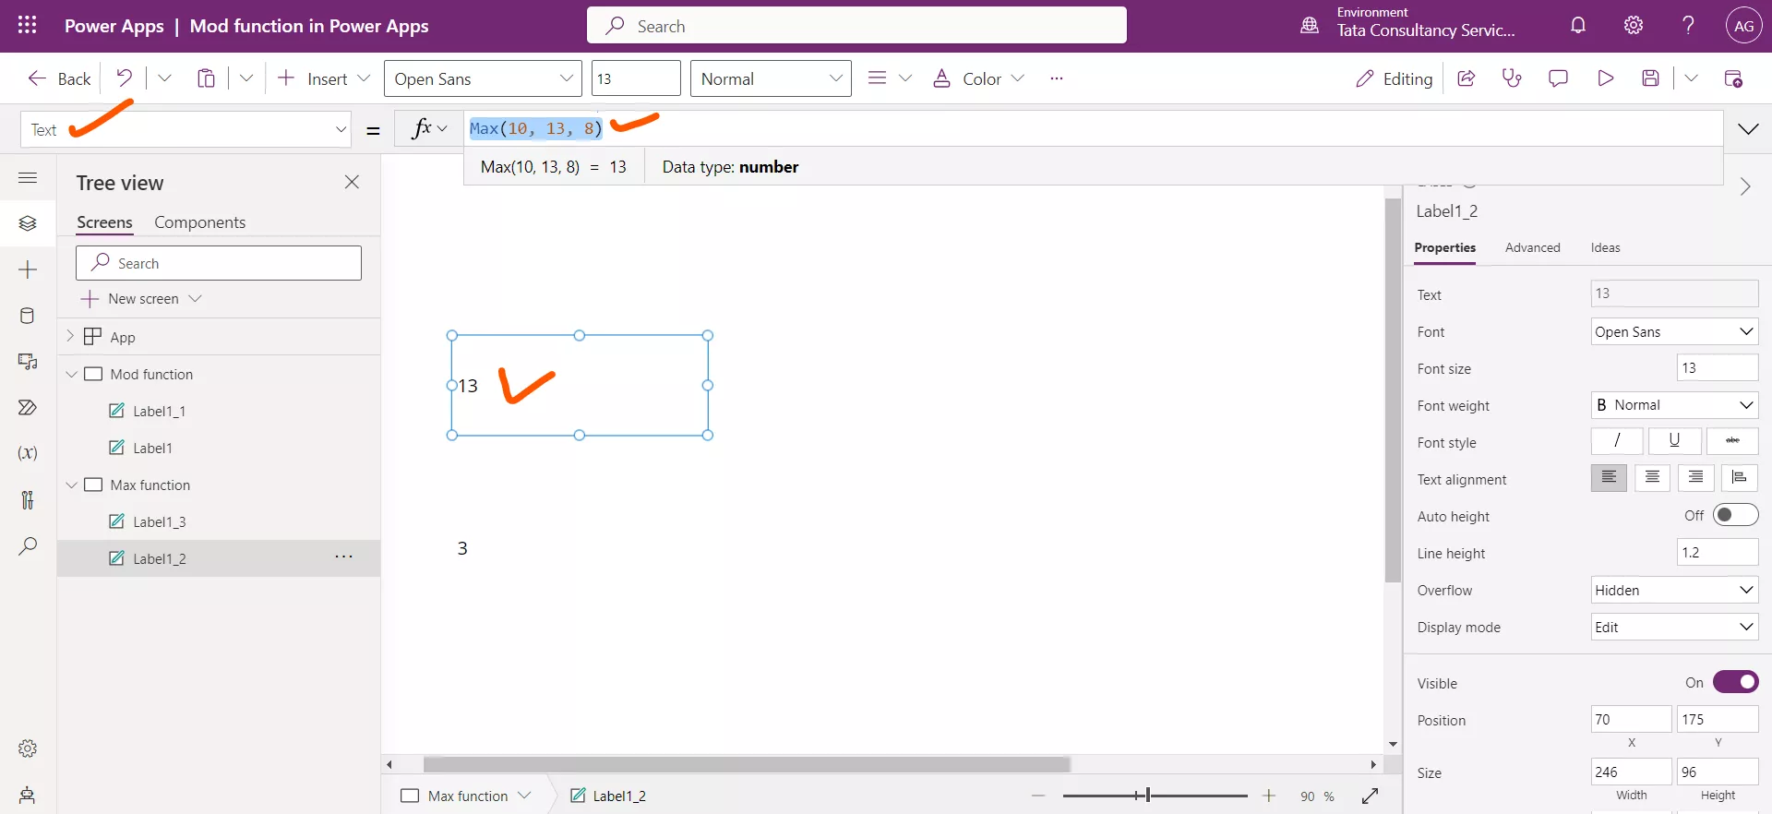Collapse the Mod function screen node
The width and height of the screenshot is (1772, 814).
71,374
